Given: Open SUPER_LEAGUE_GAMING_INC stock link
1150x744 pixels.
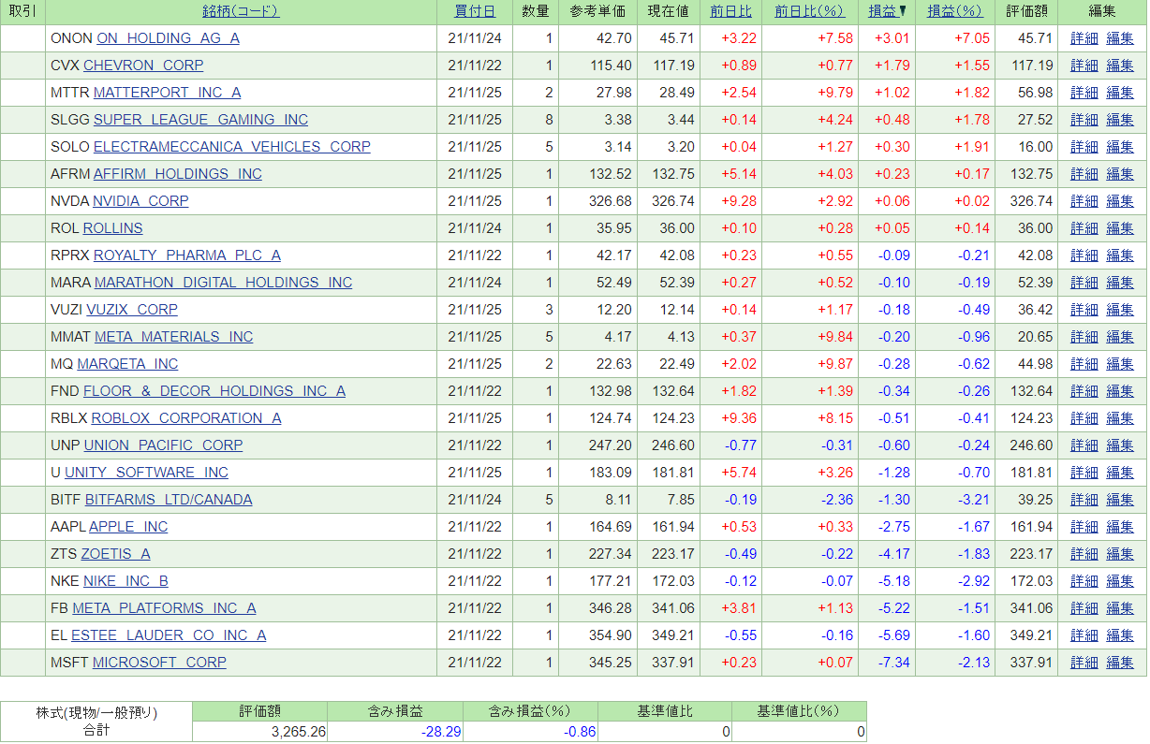Looking at the screenshot, I should pos(200,120).
